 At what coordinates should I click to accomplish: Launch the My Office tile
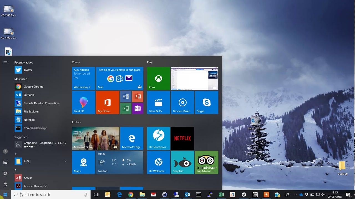(108, 103)
